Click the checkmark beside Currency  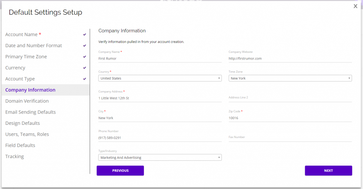84,68
